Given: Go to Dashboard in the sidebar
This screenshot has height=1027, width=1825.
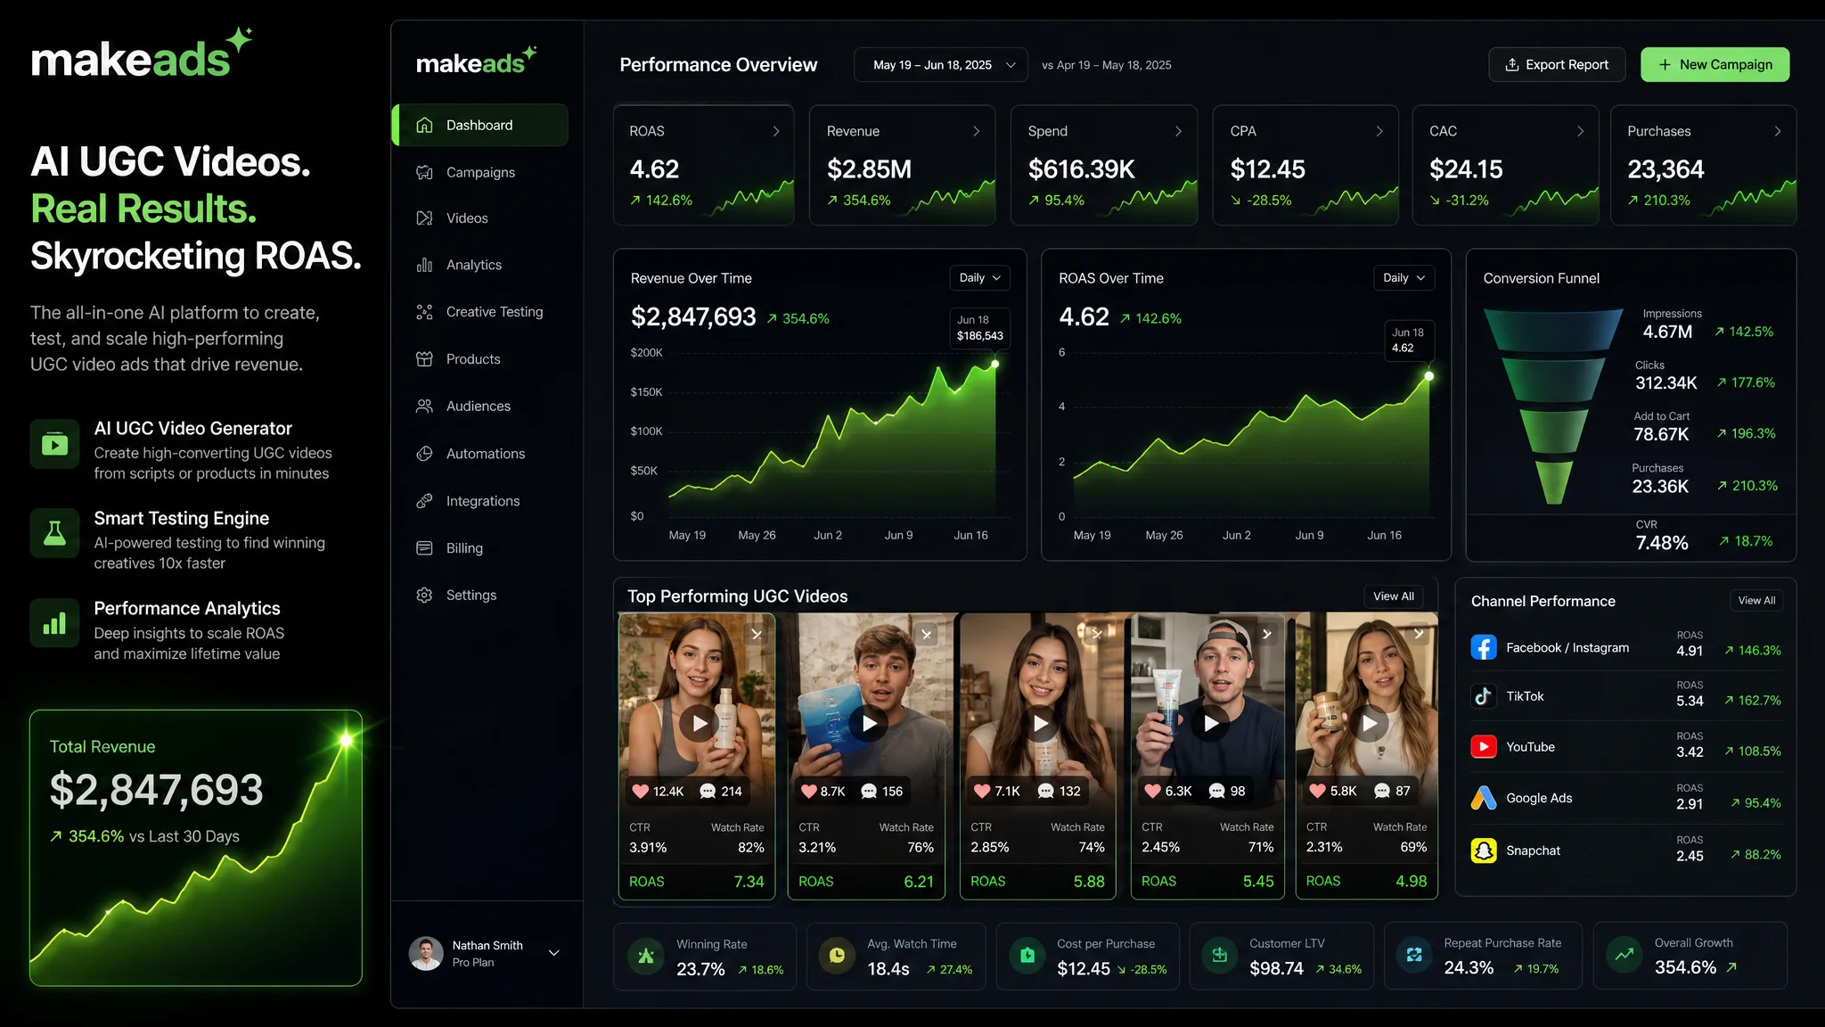Looking at the screenshot, I should click(x=481, y=125).
